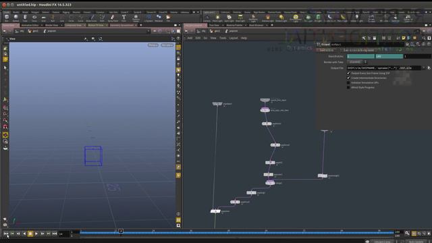432x243 pixels.
Task: Select the Spray Paint shelf tool
Action: [x=113, y=18]
